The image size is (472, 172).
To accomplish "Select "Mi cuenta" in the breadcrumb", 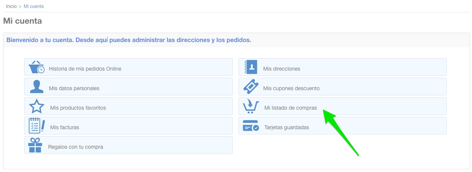I will pos(34,6).
